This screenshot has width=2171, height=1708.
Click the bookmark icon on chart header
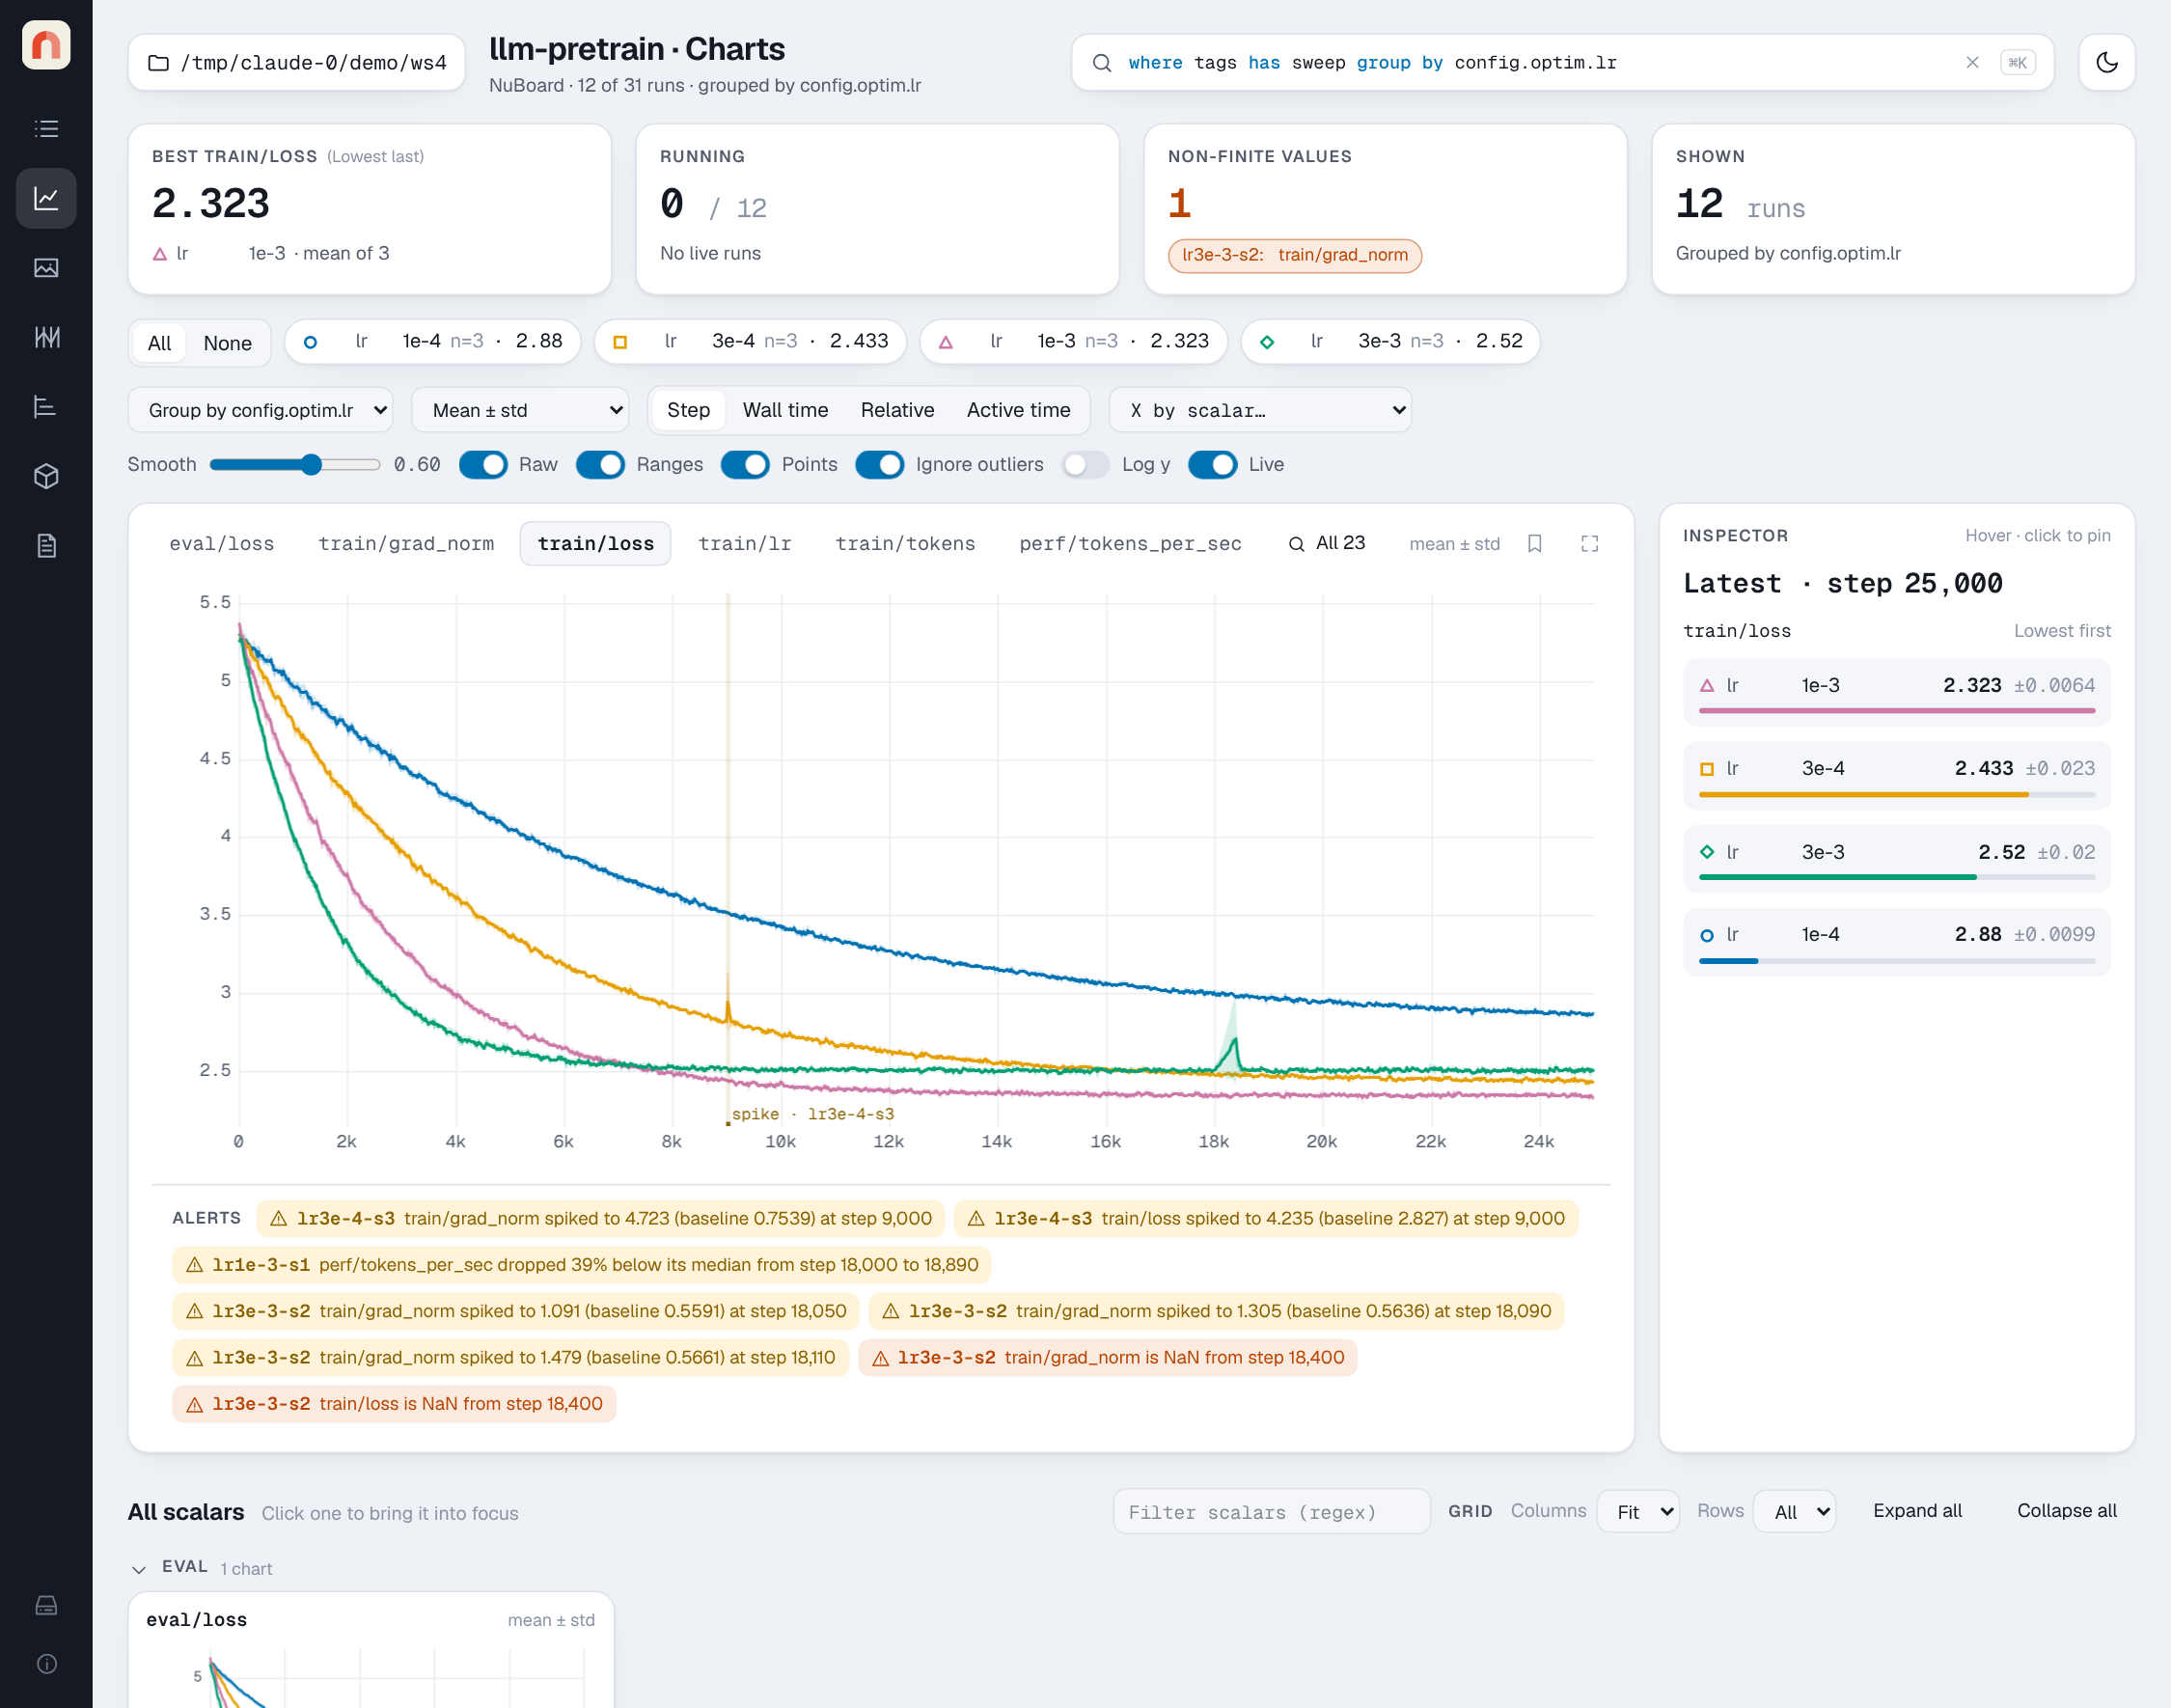coord(1535,543)
